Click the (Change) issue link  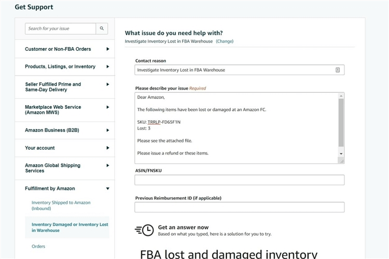point(225,41)
